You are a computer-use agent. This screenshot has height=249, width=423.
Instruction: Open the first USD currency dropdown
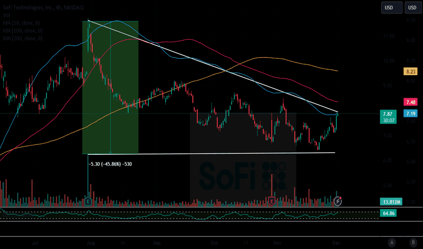pyautogui.click(x=392, y=8)
